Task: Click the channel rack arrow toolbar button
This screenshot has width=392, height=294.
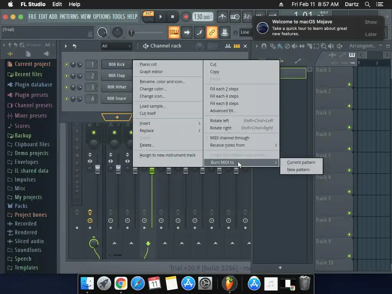Action: coord(187,32)
